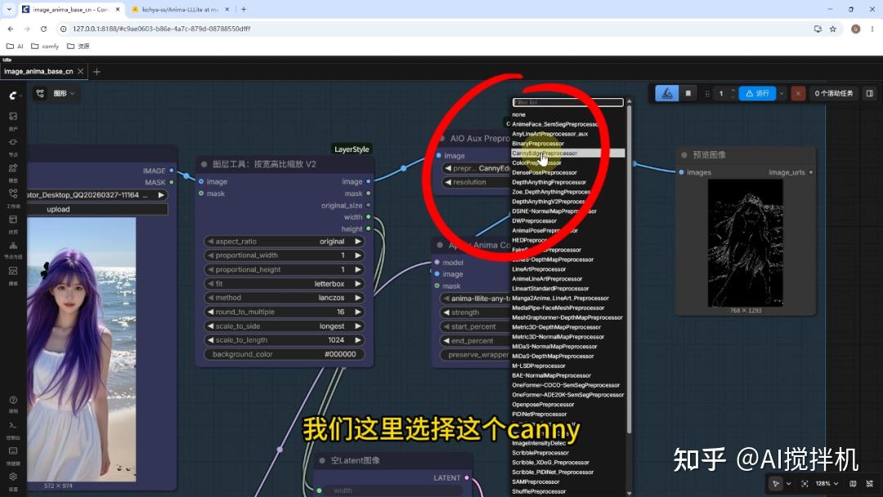Open the settings gear icon in sidebar
Screen dimensions: 883x497
coord(13,477)
